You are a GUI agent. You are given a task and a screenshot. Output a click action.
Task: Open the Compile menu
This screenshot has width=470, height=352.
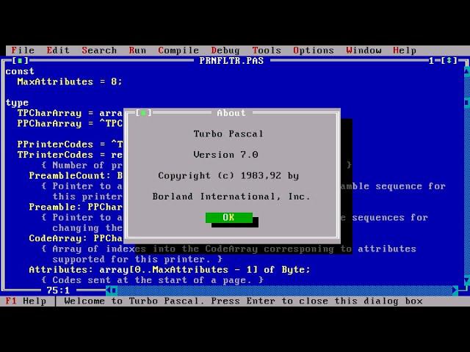[x=178, y=51]
